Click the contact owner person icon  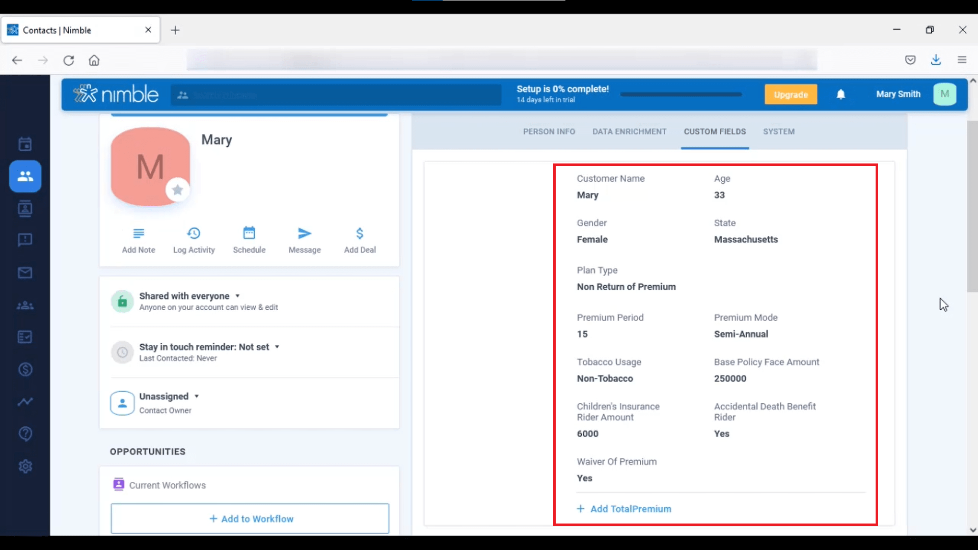pos(122,403)
